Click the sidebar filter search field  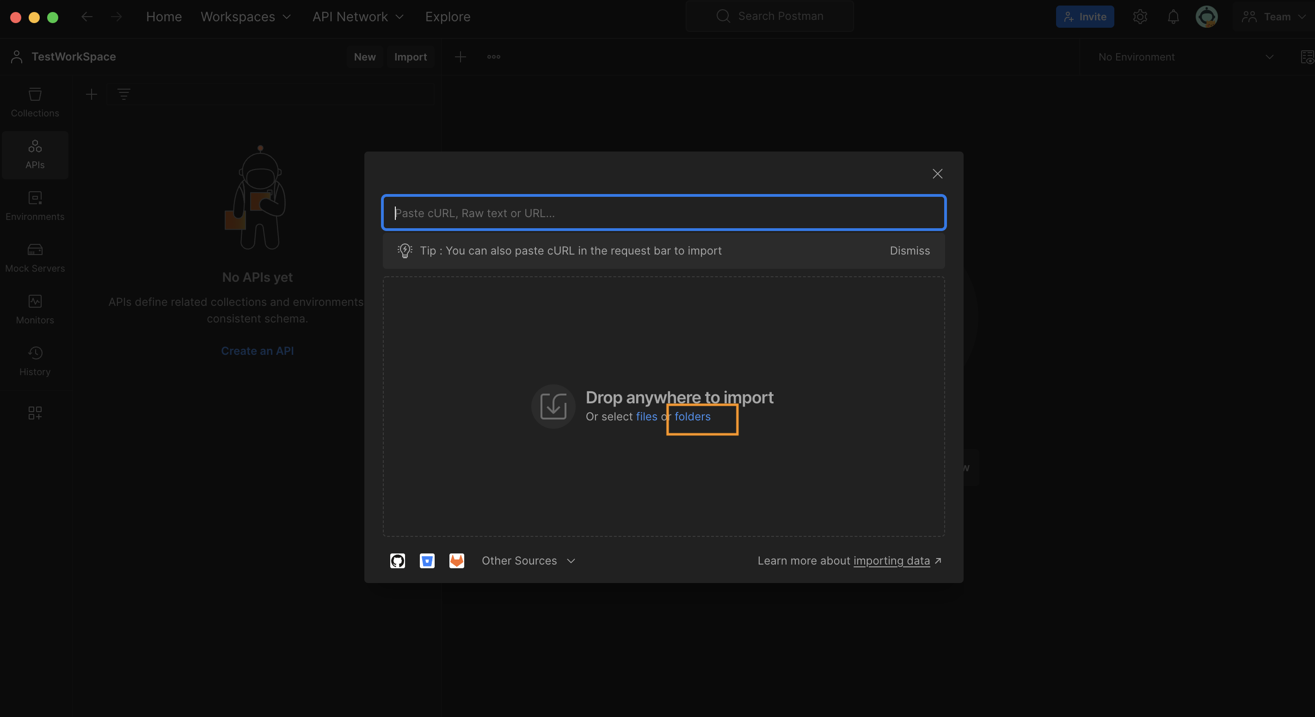pos(270,94)
